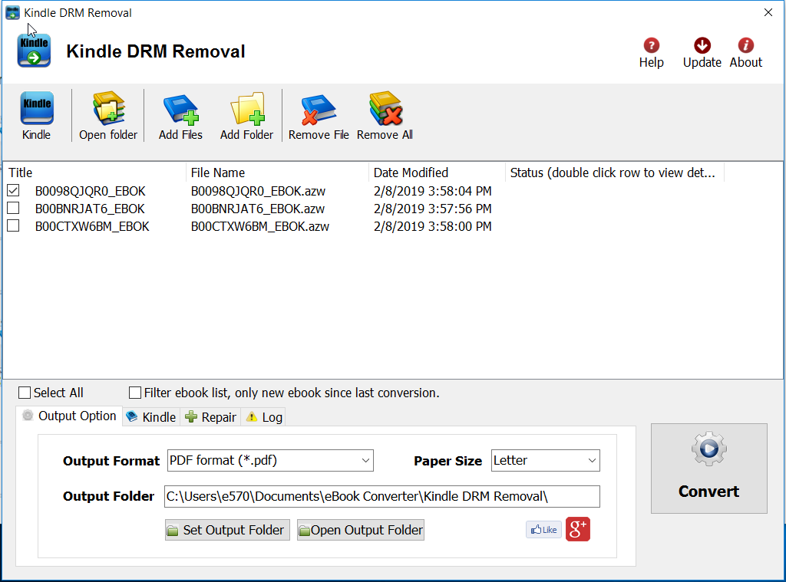Switch to the Log tab
786x582 pixels.
click(264, 416)
